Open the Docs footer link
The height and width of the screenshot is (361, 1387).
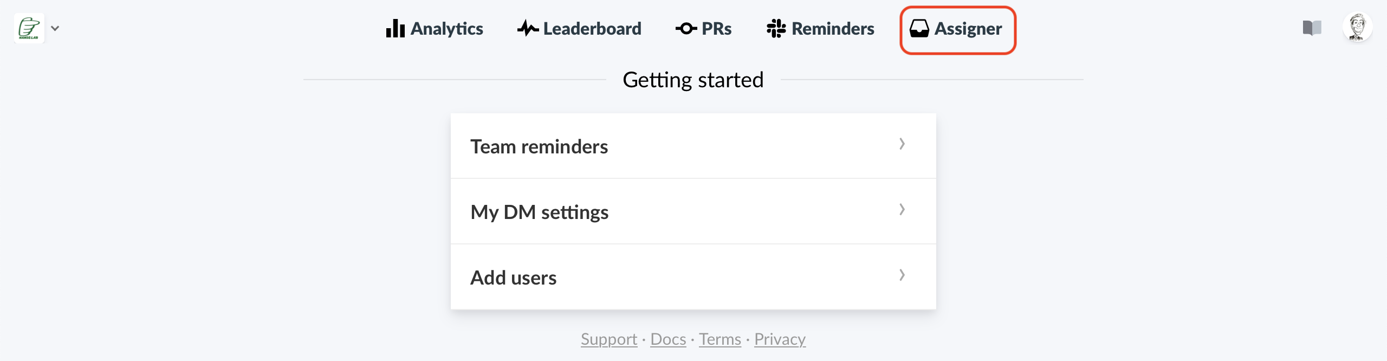668,339
